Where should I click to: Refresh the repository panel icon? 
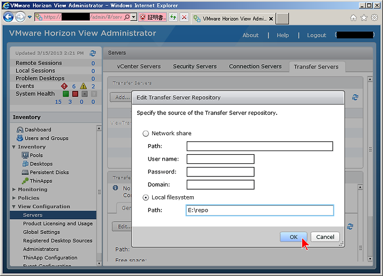click(350, 227)
